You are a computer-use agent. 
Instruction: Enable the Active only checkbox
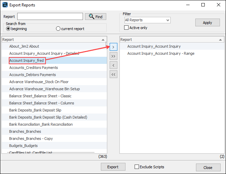click(x=126, y=28)
